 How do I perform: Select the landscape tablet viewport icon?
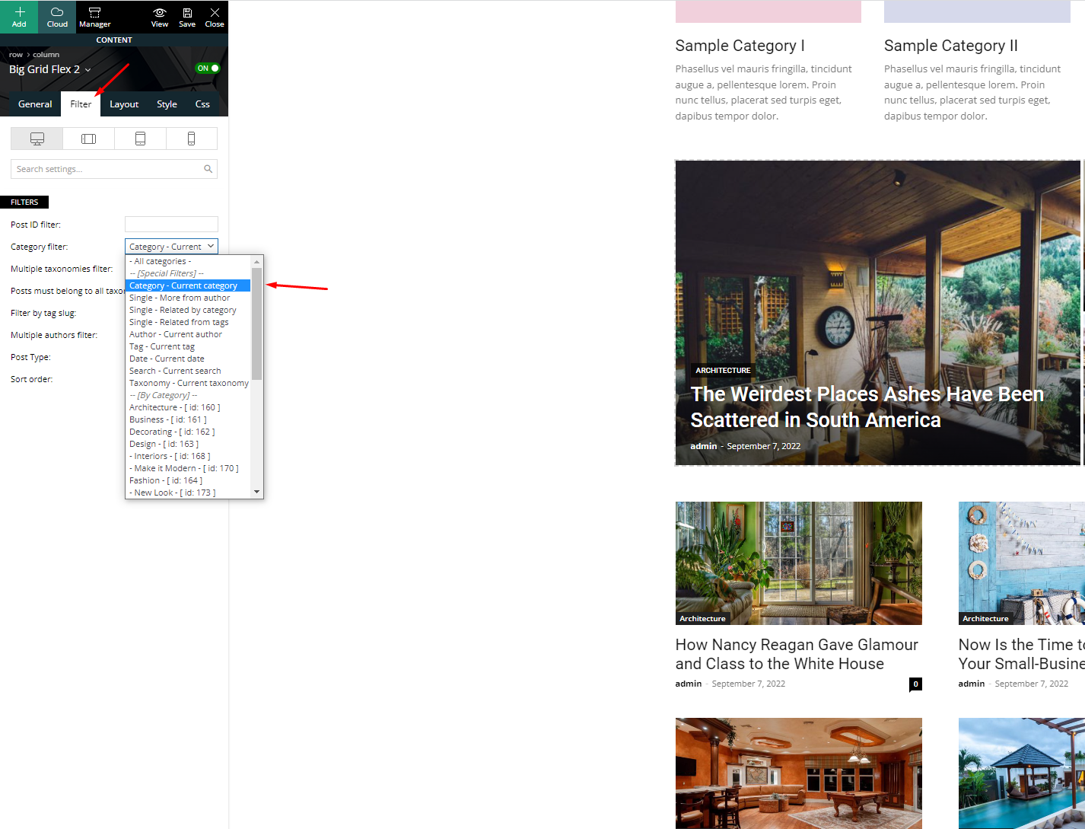[88, 139]
